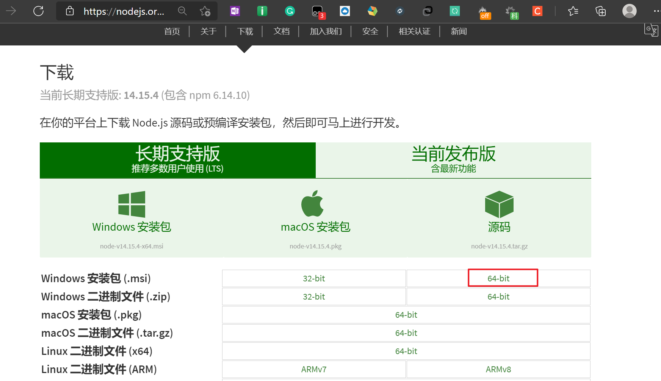
Task: Open the 首页 navigation item
Action: point(172,31)
